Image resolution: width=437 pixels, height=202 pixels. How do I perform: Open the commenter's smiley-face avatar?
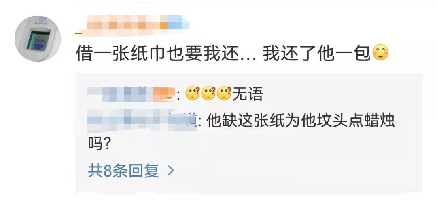point(38,39)
